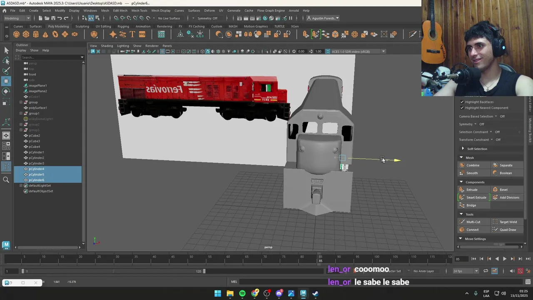Click the SVG import shelf icon

pyautogui.click(x=142, y=35)
